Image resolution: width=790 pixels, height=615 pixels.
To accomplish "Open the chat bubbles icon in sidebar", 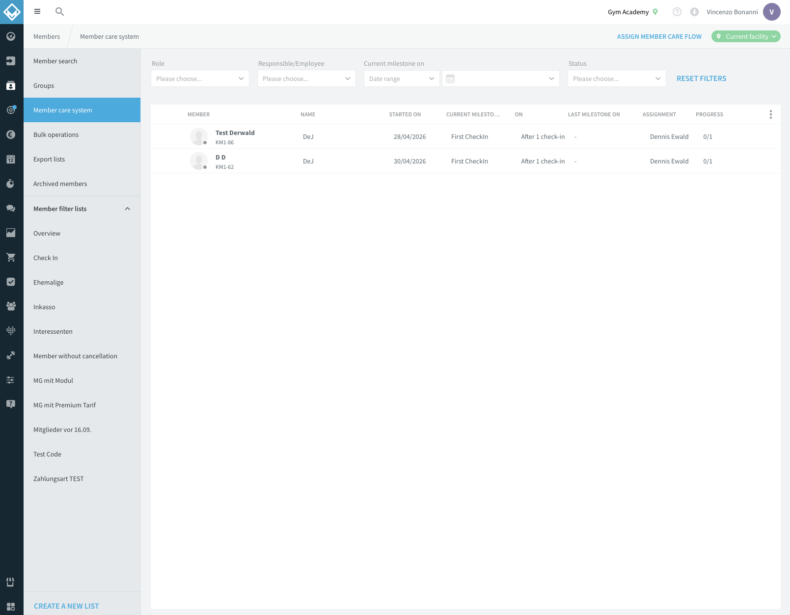I will pyautogui.click(x=11, y=208).
